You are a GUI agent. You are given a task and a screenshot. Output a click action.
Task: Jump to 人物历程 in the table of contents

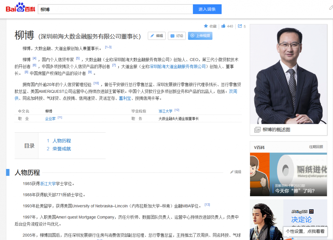click(x=61, y=141)
